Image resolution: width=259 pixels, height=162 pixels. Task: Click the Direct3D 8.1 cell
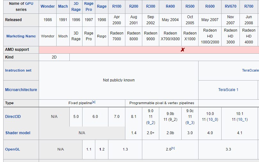click(x=134, y=117)
